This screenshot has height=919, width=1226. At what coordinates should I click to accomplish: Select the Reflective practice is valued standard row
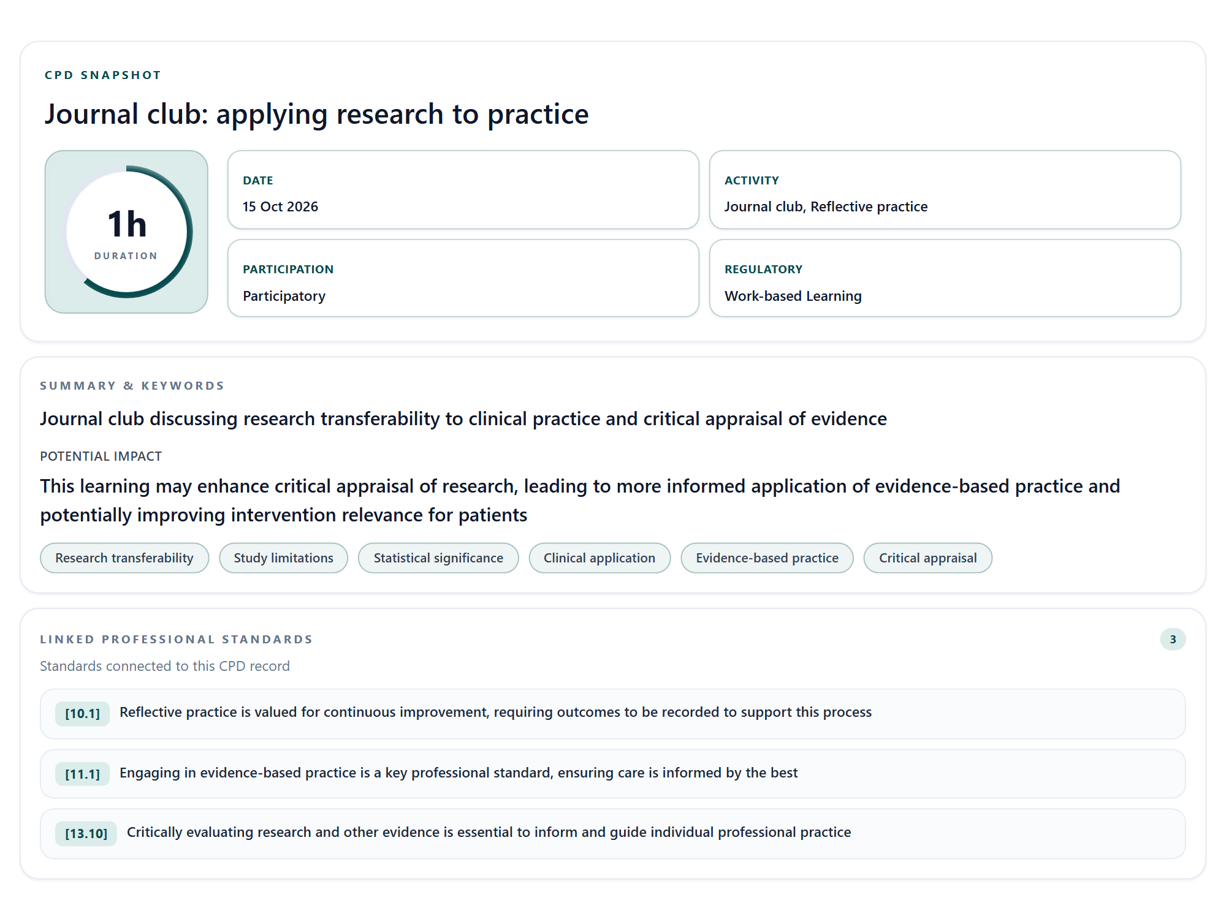coord(613,714)
